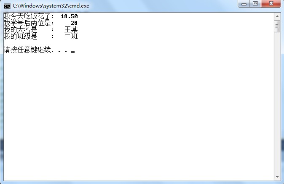Close the cmd.exe window
The width and height of the screenshot is (284, 184).
point(271,4)
